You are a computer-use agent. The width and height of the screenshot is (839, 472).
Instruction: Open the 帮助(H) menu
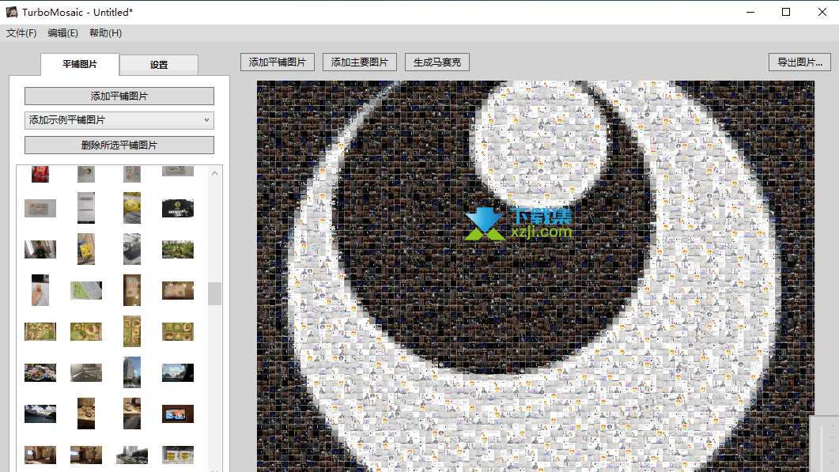click(x=105, y=33)
